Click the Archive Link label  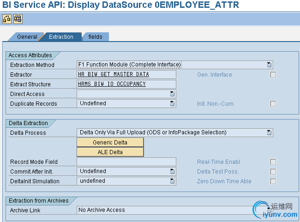[x=25, y=210]
